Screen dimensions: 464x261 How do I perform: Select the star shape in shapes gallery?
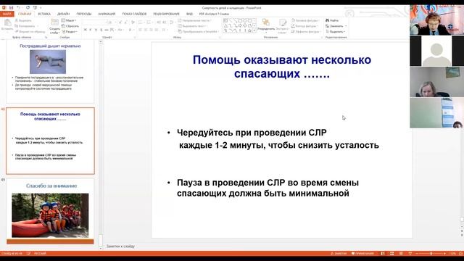coord(249,30)
